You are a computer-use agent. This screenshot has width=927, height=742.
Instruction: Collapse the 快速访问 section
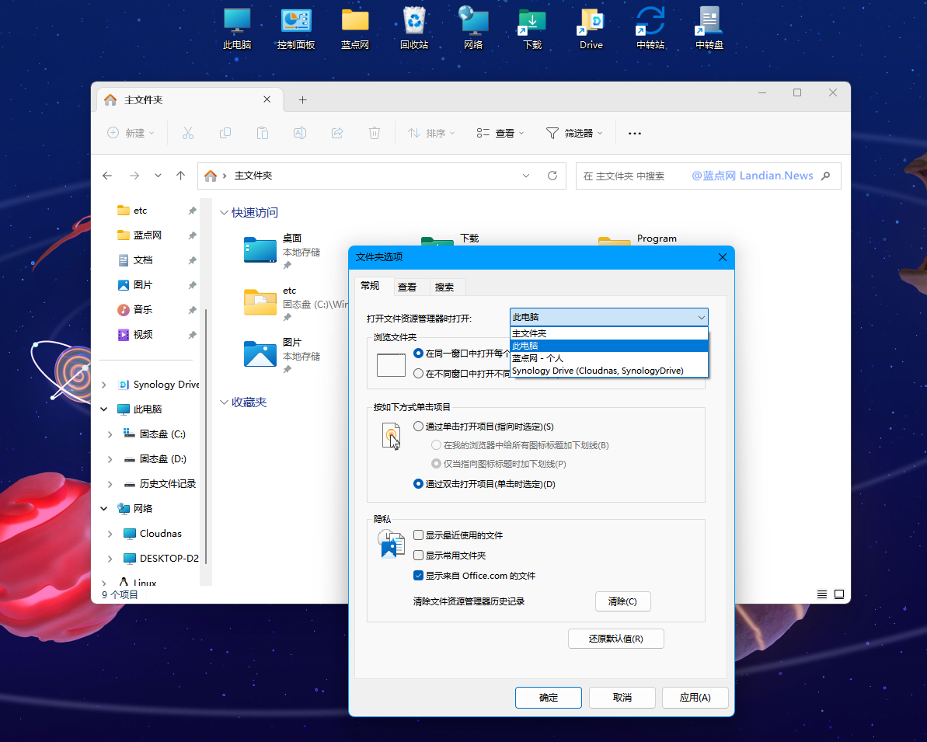tap(224, 213)
